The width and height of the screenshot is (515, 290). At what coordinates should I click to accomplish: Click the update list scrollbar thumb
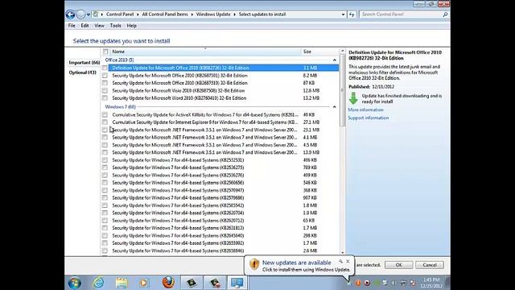pos(343,90)
